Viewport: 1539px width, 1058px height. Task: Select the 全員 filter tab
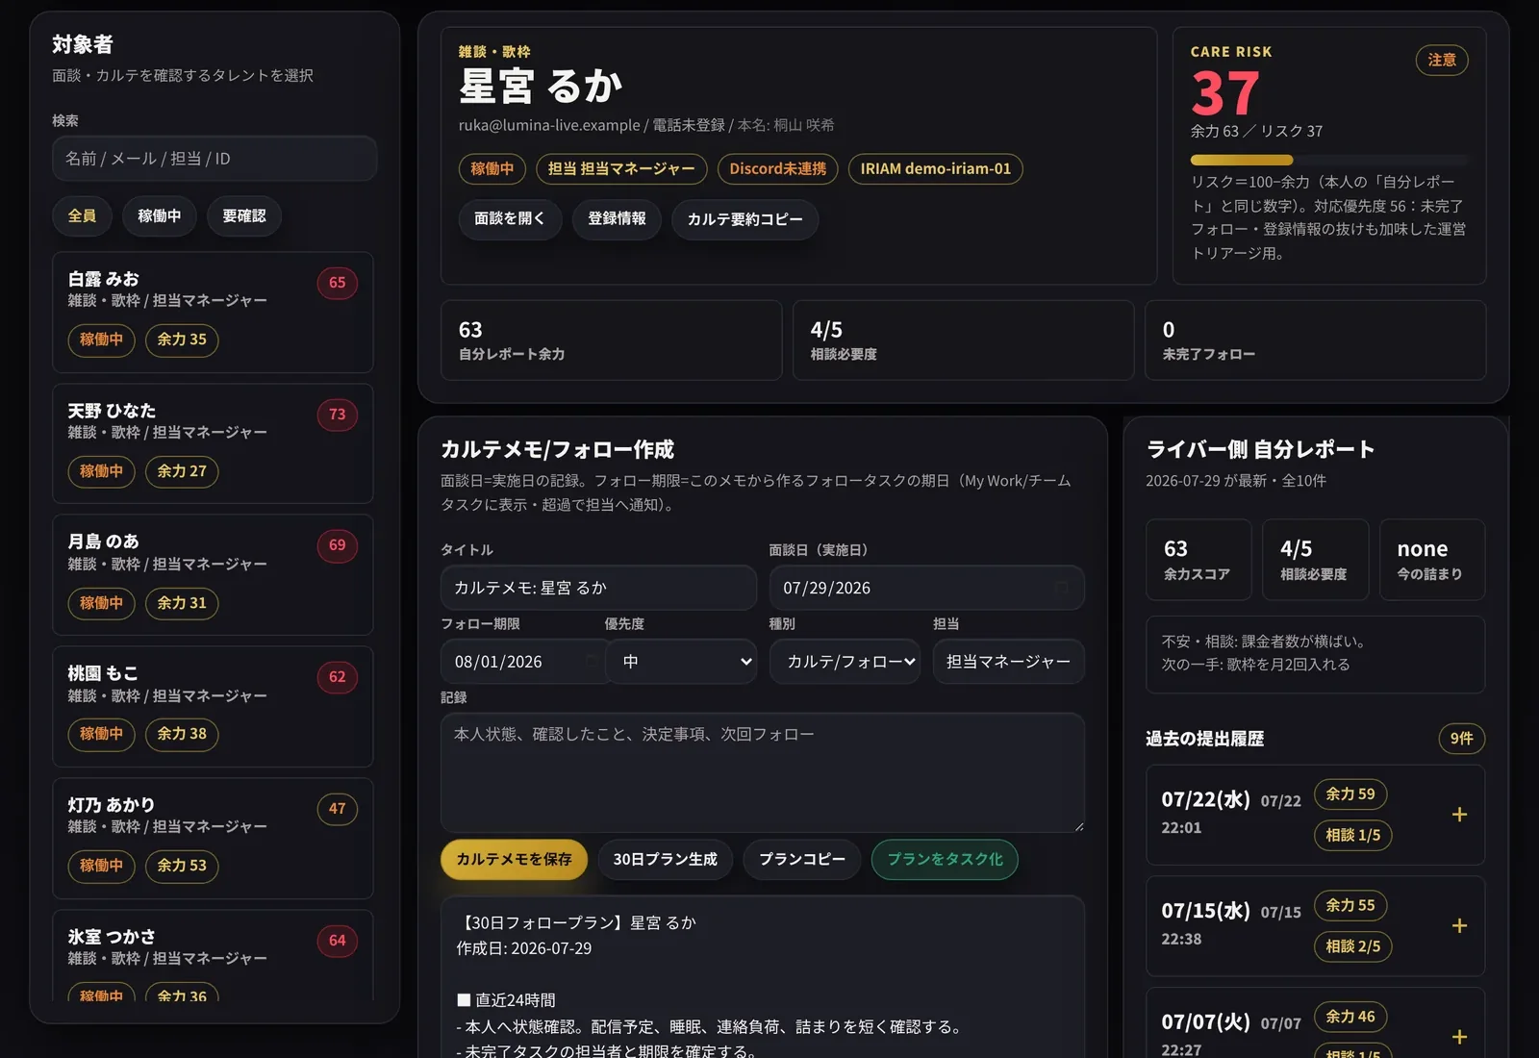(x=82, y=216)
